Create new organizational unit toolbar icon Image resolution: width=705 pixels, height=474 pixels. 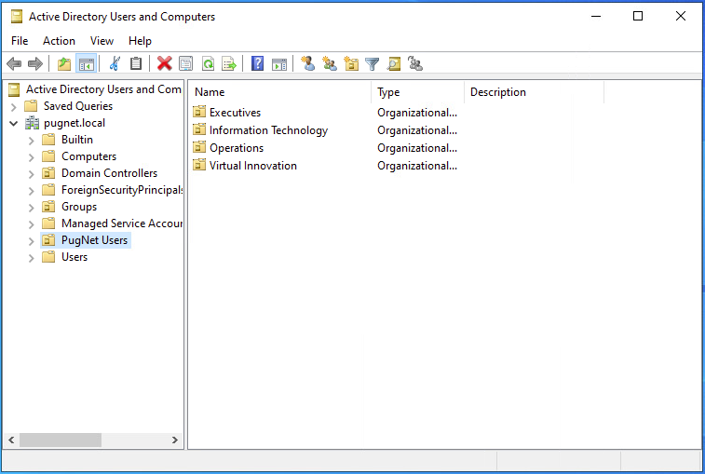pos(351,64)
